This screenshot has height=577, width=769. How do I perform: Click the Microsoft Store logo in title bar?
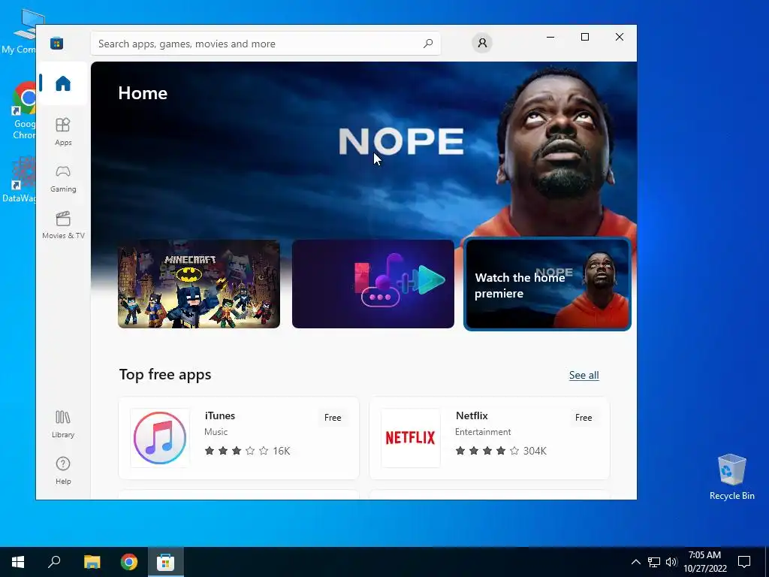click(57, 43)
